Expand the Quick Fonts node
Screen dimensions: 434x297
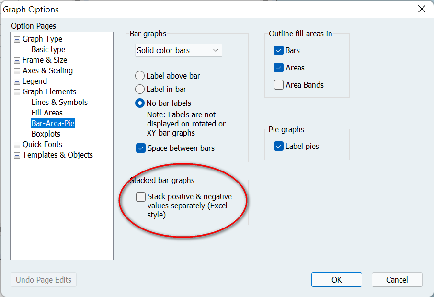coord(17,145)
